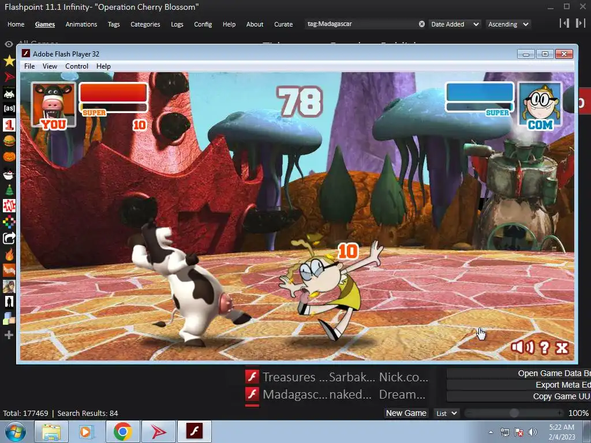Select the bowl playlist icon
The height and width of the screenshot is (443, 591).
pos(9,174)
